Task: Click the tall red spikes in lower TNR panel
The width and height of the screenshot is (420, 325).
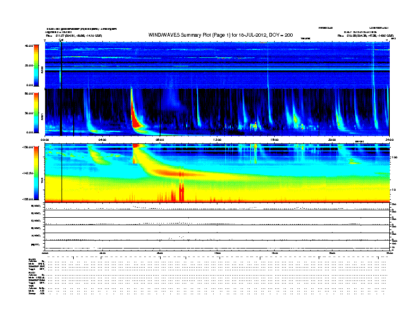Action: tap(181, 192)
